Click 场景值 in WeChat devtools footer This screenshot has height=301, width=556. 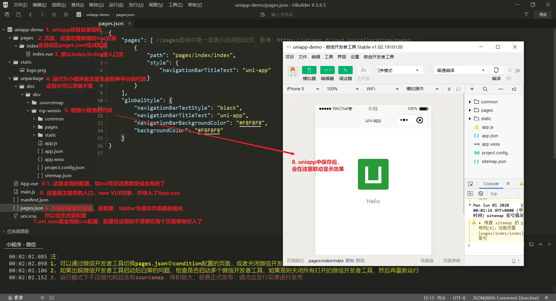pyautogui.click(x=427, y=261)
